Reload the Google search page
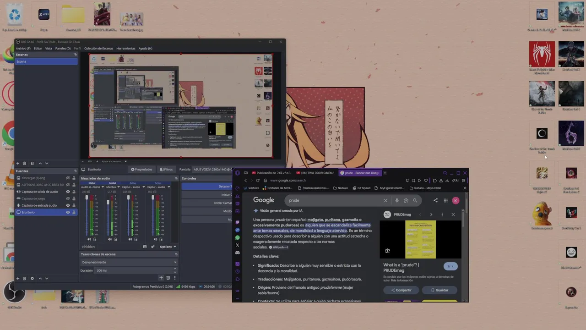 click(258, 181)
